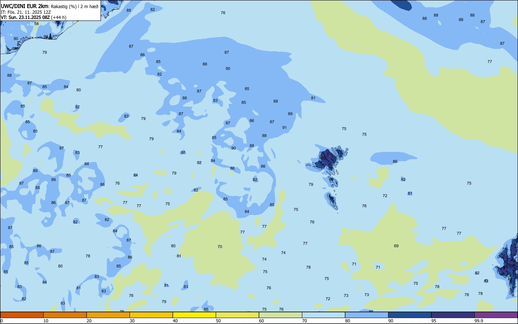Viewport: 518px width, 324px height.
Task: Click the 'VT: Sun. 23.11.2025 08Z' valid time
Action: (x=25, y=17)
